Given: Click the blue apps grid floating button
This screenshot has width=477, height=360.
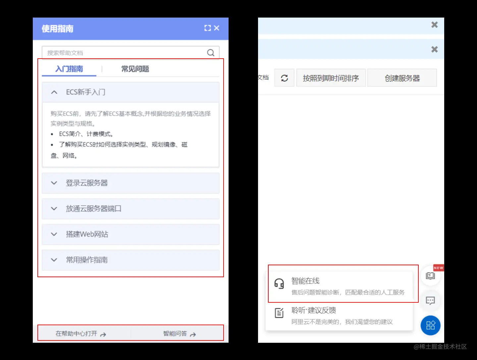Looking at the screenshot, I should coord(430,325).
